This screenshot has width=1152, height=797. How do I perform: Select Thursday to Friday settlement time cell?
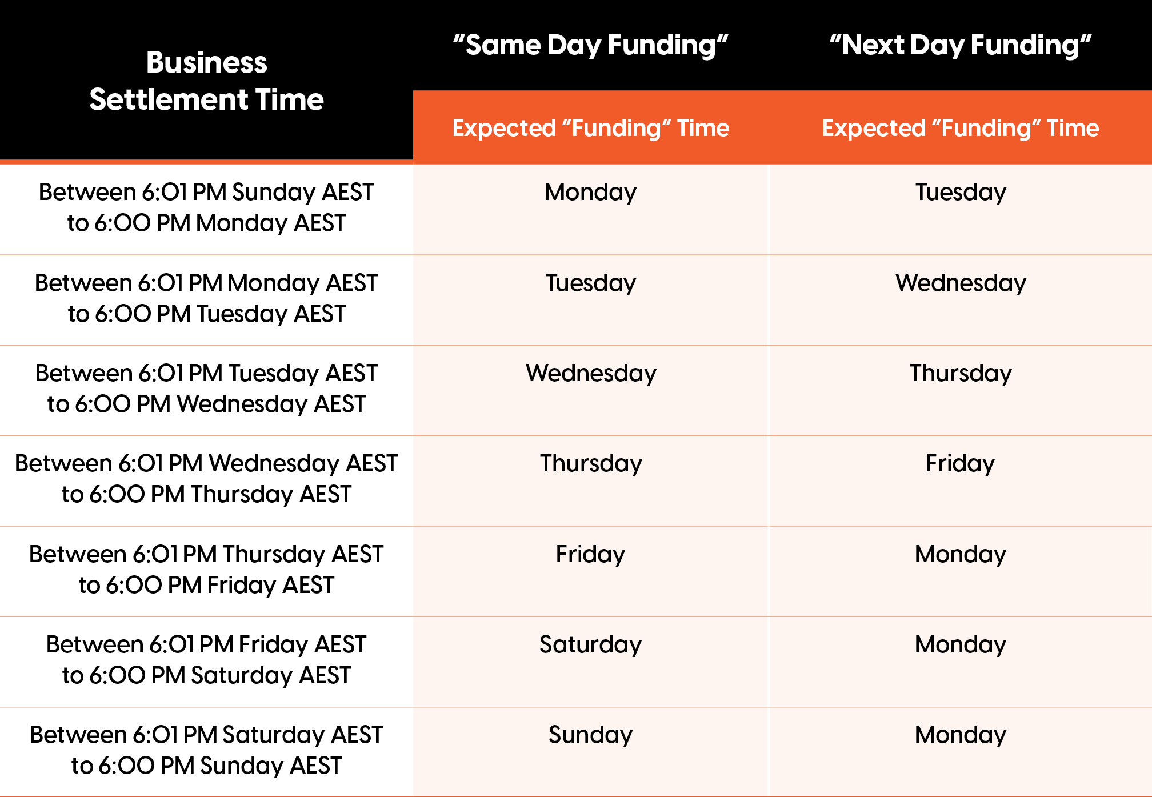click(x=206, y=570)
